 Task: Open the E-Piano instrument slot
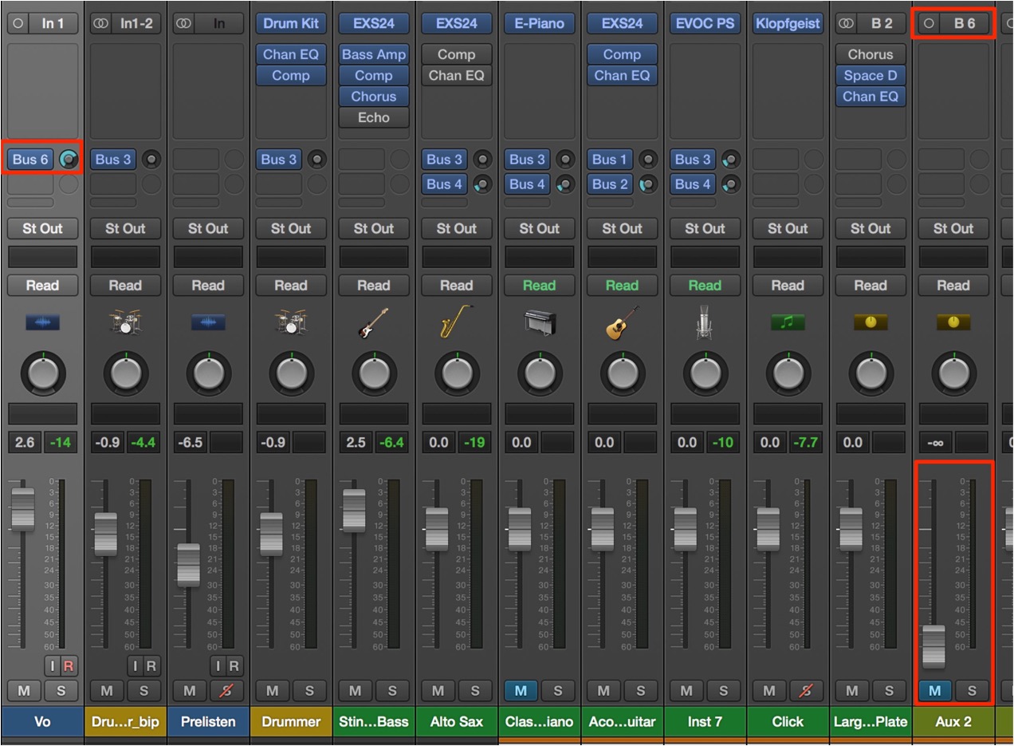tap(540, 23)
